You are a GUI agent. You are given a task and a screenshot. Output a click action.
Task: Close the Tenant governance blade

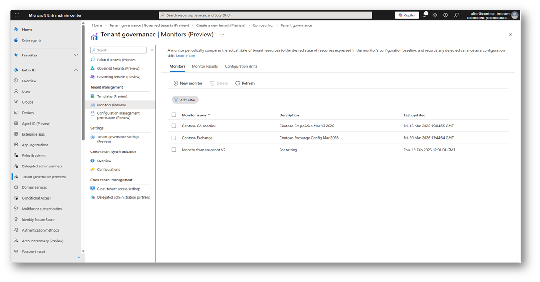[510, 35]
